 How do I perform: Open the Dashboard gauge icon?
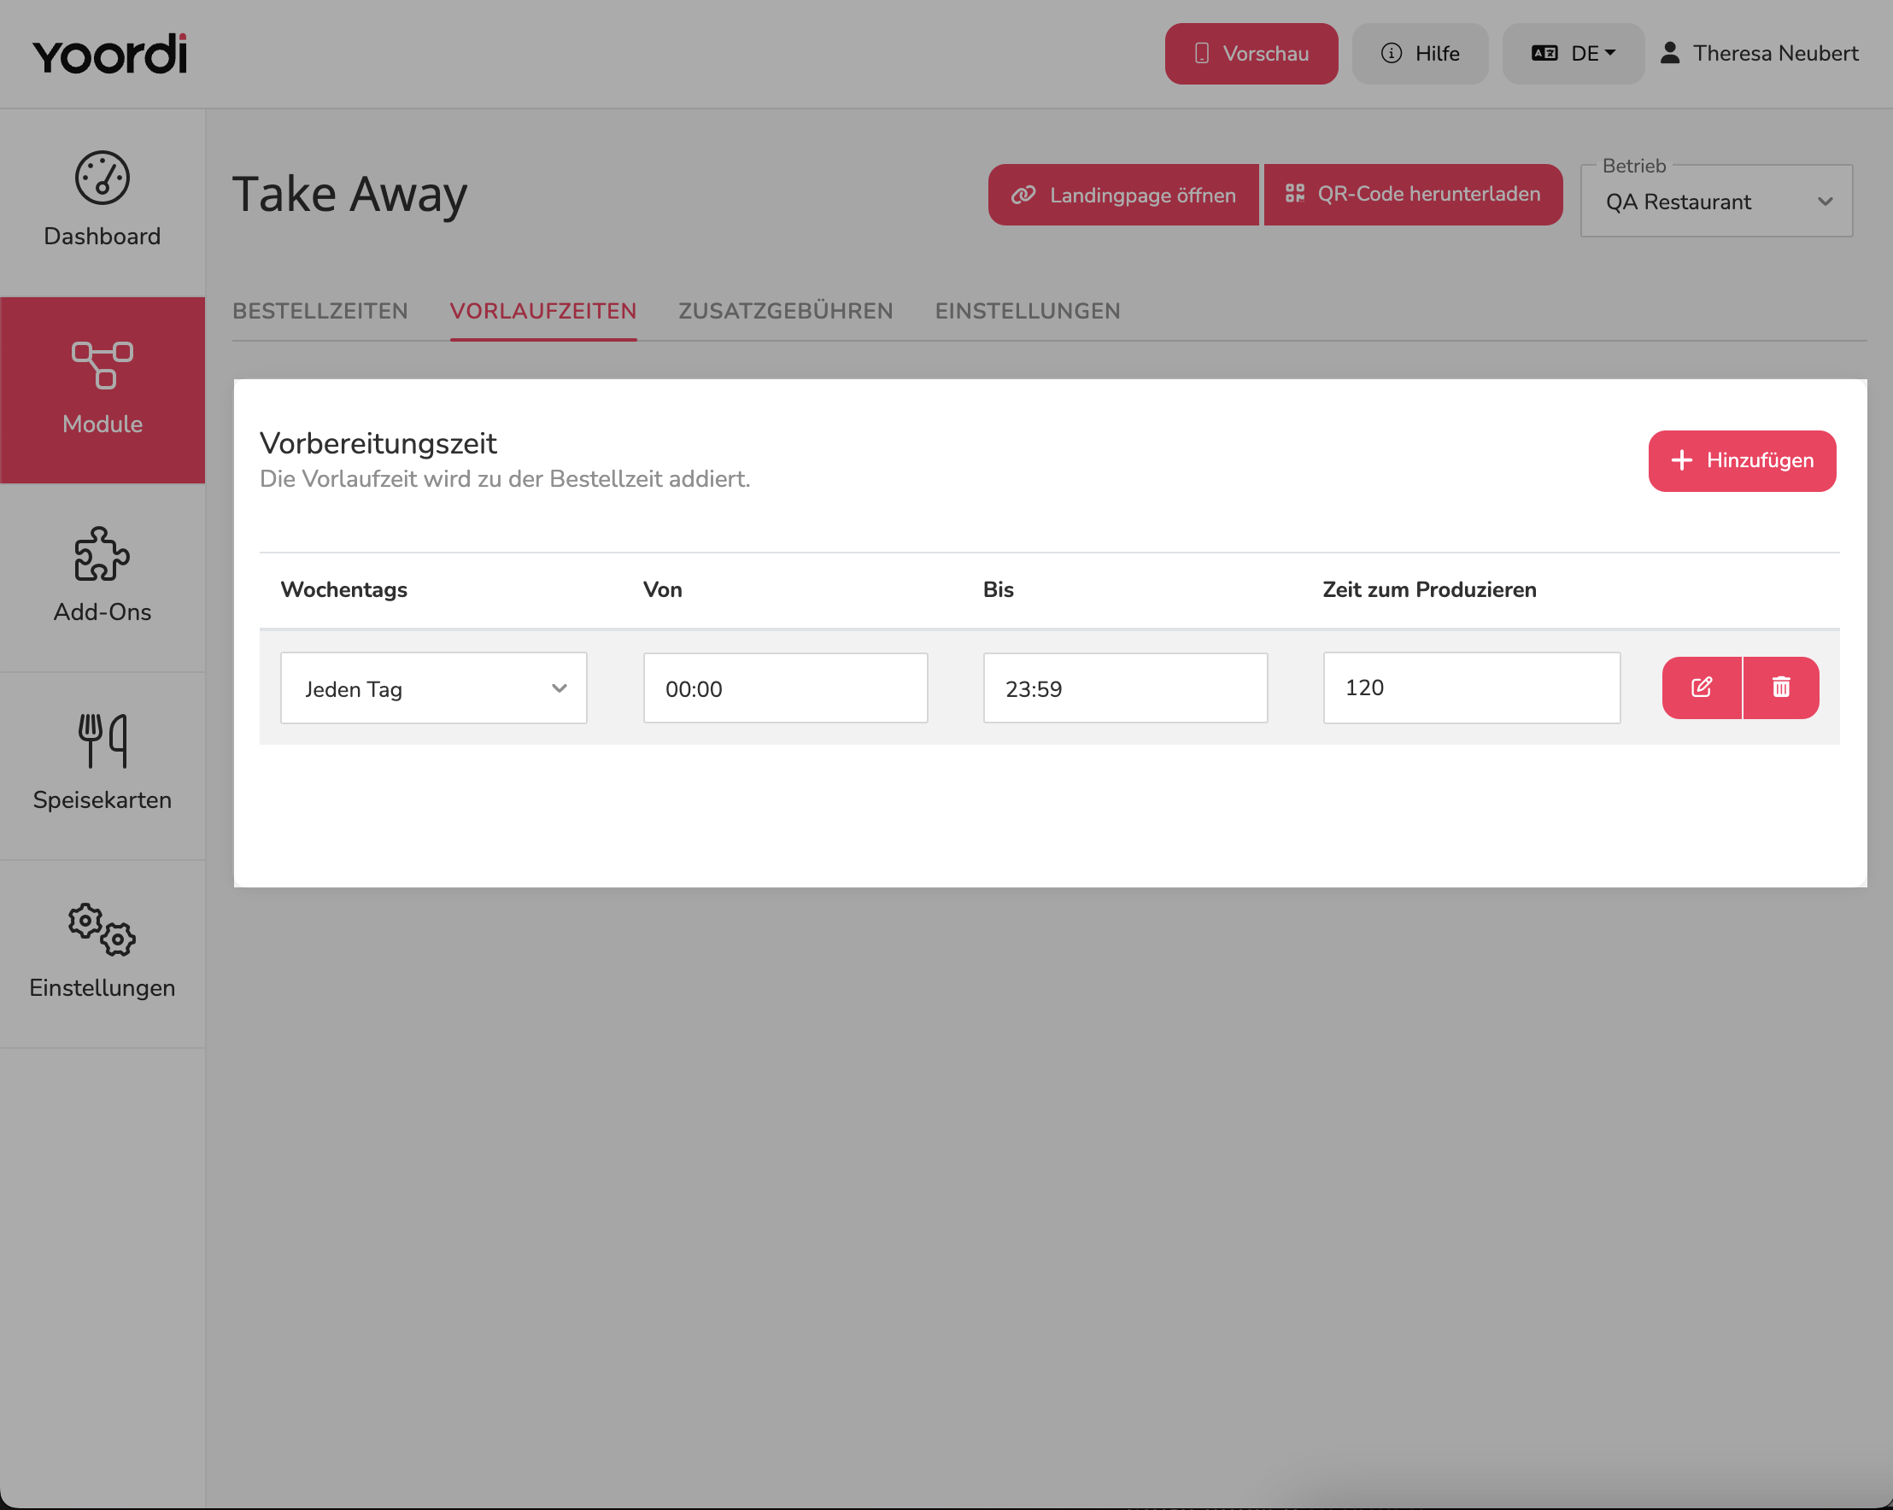[x=102, y=179]
